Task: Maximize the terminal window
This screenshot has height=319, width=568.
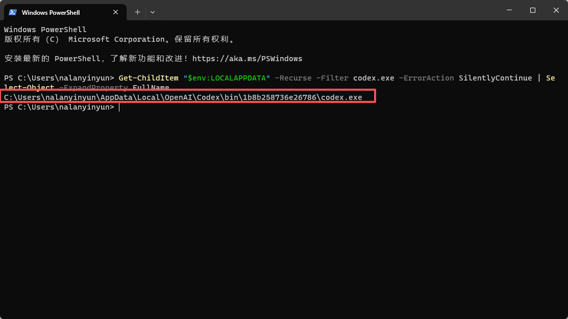Action: (x=532, y=10)
